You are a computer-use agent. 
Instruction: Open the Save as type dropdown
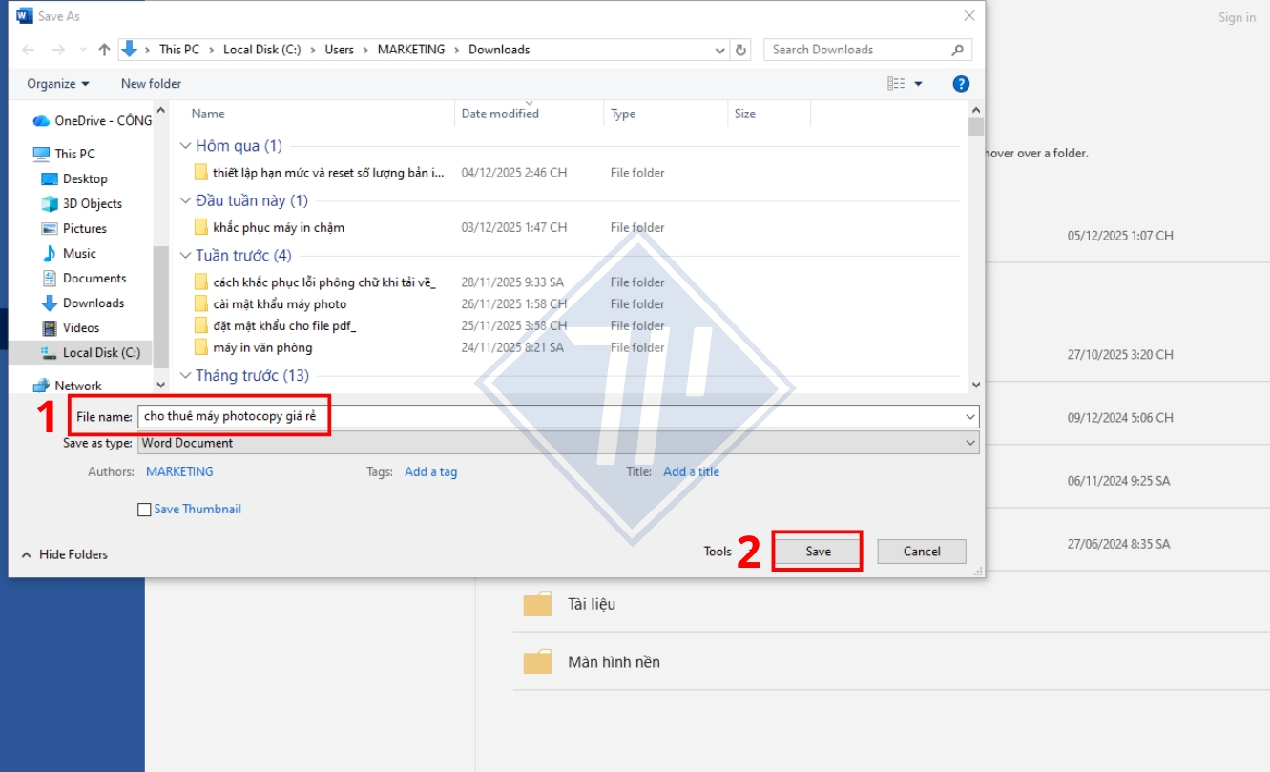click(559, 443)
